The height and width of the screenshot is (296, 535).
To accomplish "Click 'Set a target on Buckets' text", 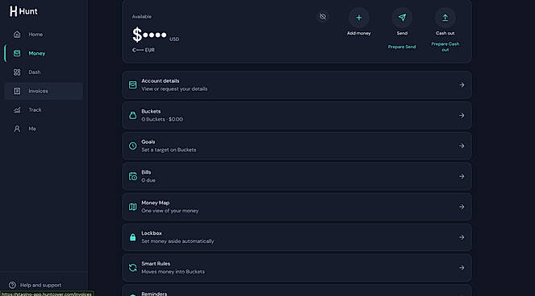I will click(169, 150).
